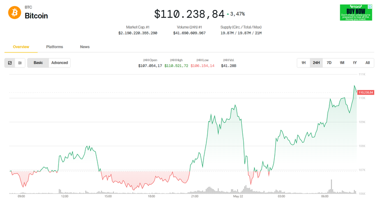The height and width of the screenshot is (199, 377).
Task: Show All time price history
Action: click(x=367, y=63)
